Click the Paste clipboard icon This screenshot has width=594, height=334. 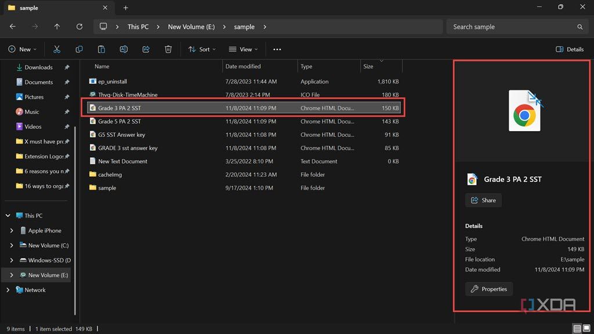tap(101, 49)
